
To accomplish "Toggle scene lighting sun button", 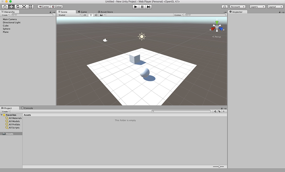I will pyautogui.click(x=91, y=15).
